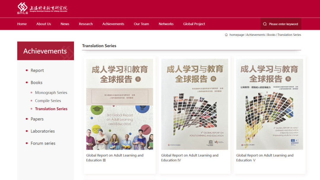
Task: Open the Laboratories sidebar item
Action: coord(43,131)
